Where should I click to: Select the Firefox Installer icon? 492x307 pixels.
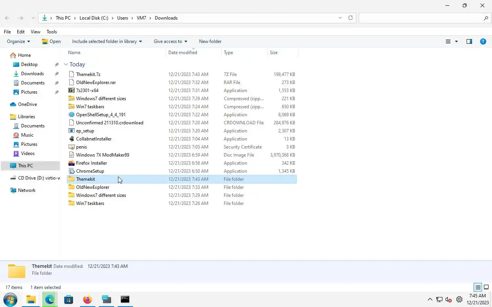click(x=71, y=163)
